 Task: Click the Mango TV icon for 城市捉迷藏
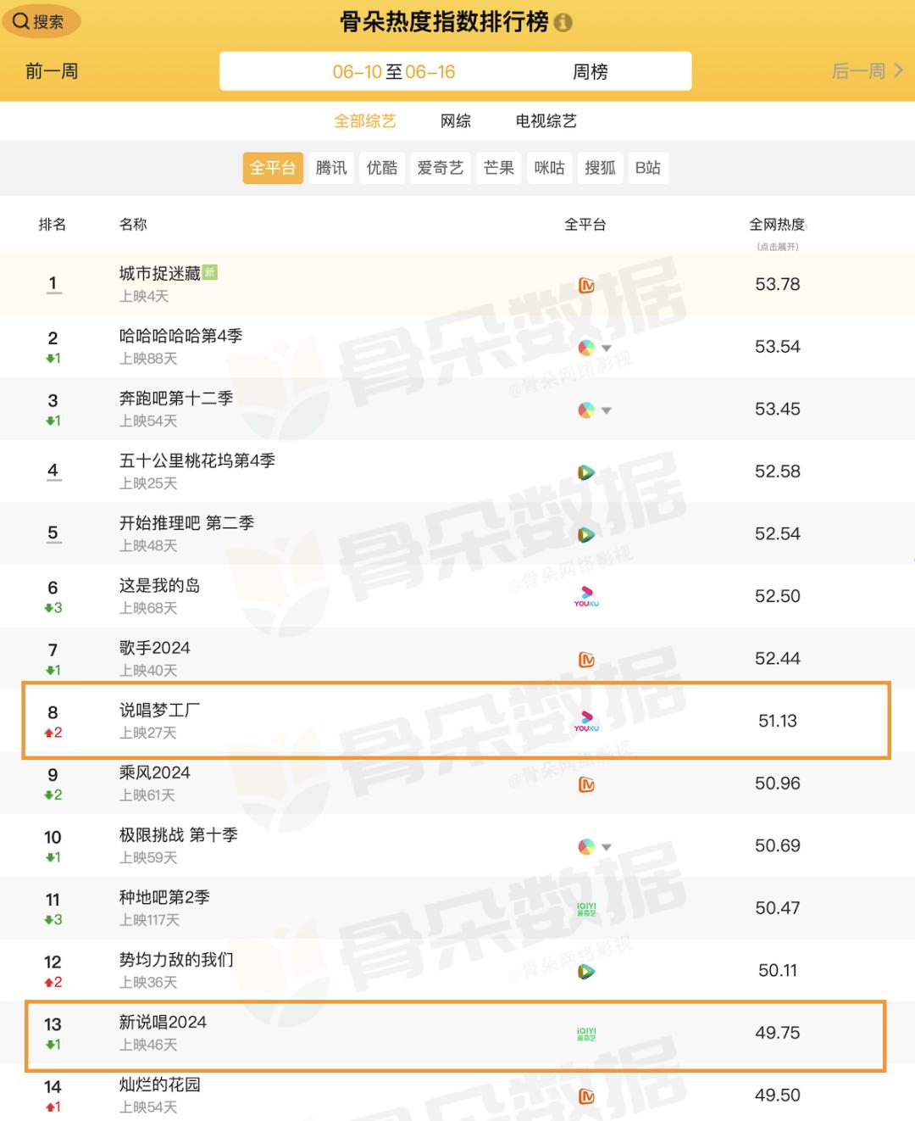point(586,286)
